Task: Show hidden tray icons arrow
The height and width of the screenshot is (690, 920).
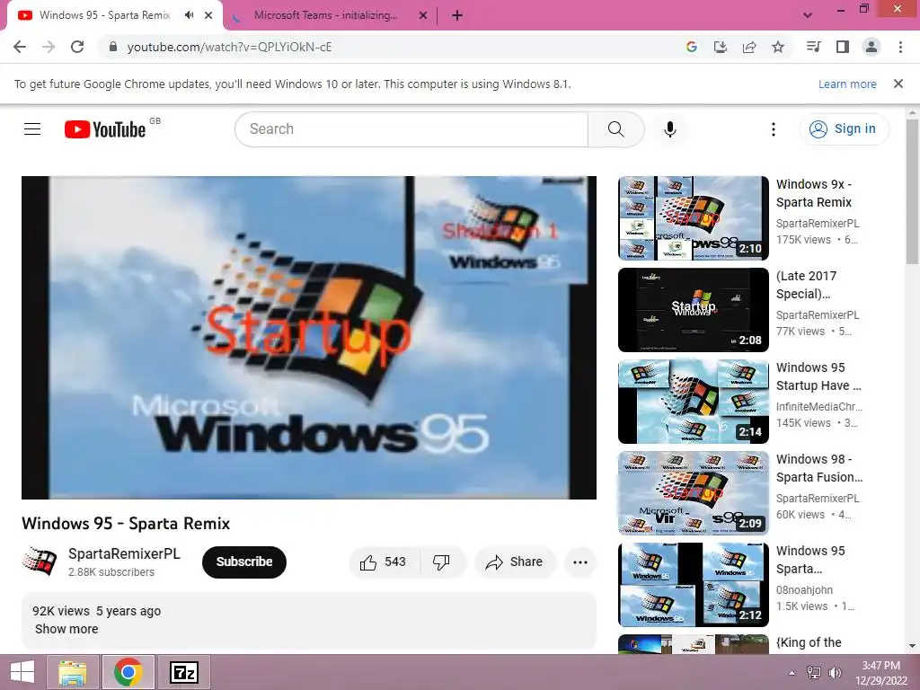Action: pyautogui.click(x=792, y=673)
